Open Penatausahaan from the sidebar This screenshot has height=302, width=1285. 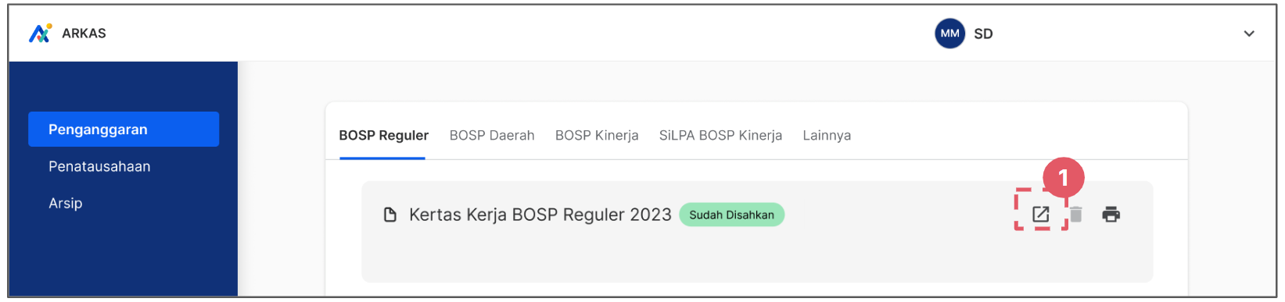(99, 166)
